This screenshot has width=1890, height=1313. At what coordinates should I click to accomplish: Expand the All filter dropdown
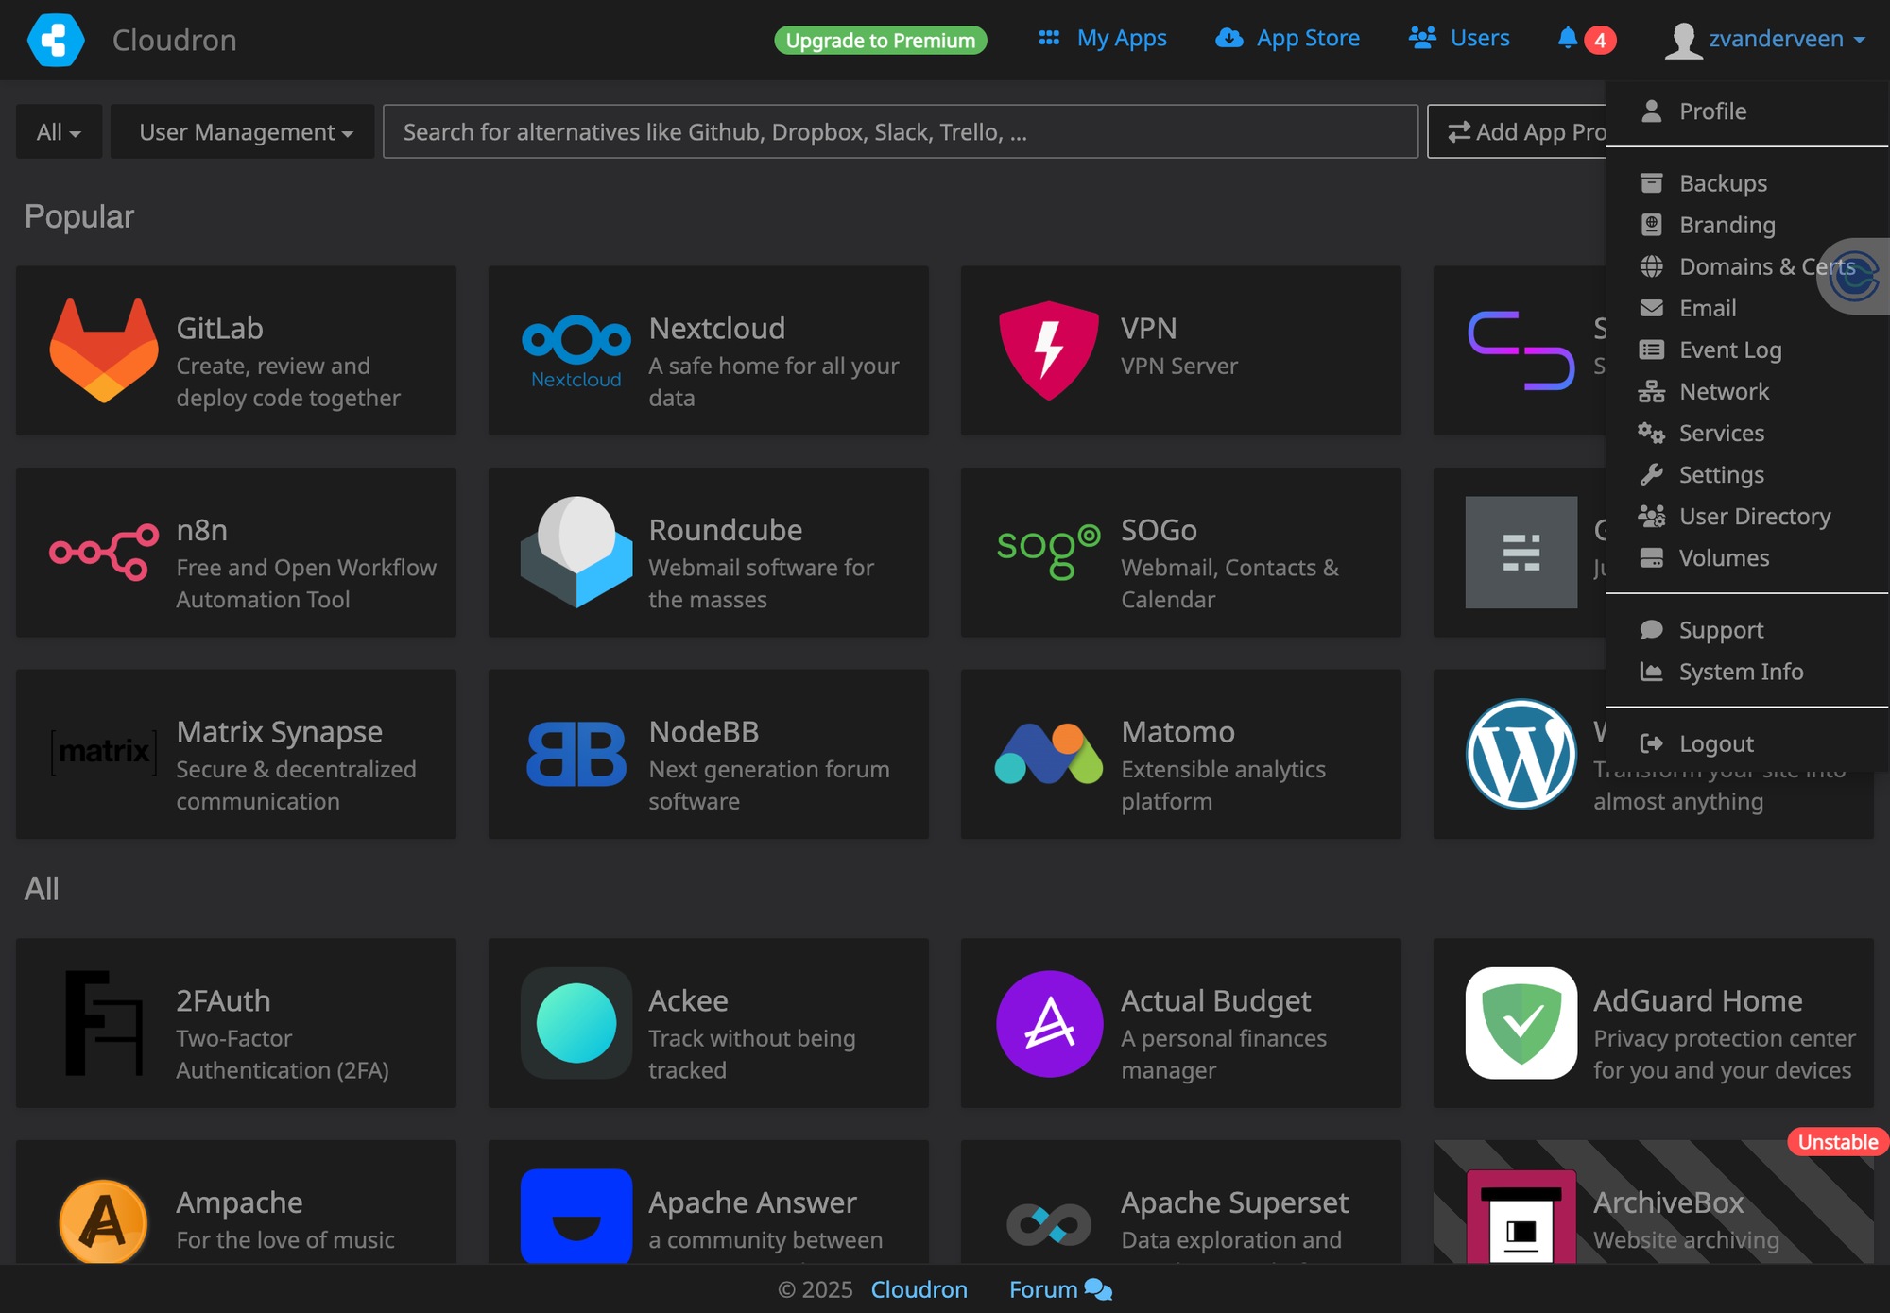[x=59, y=131]
